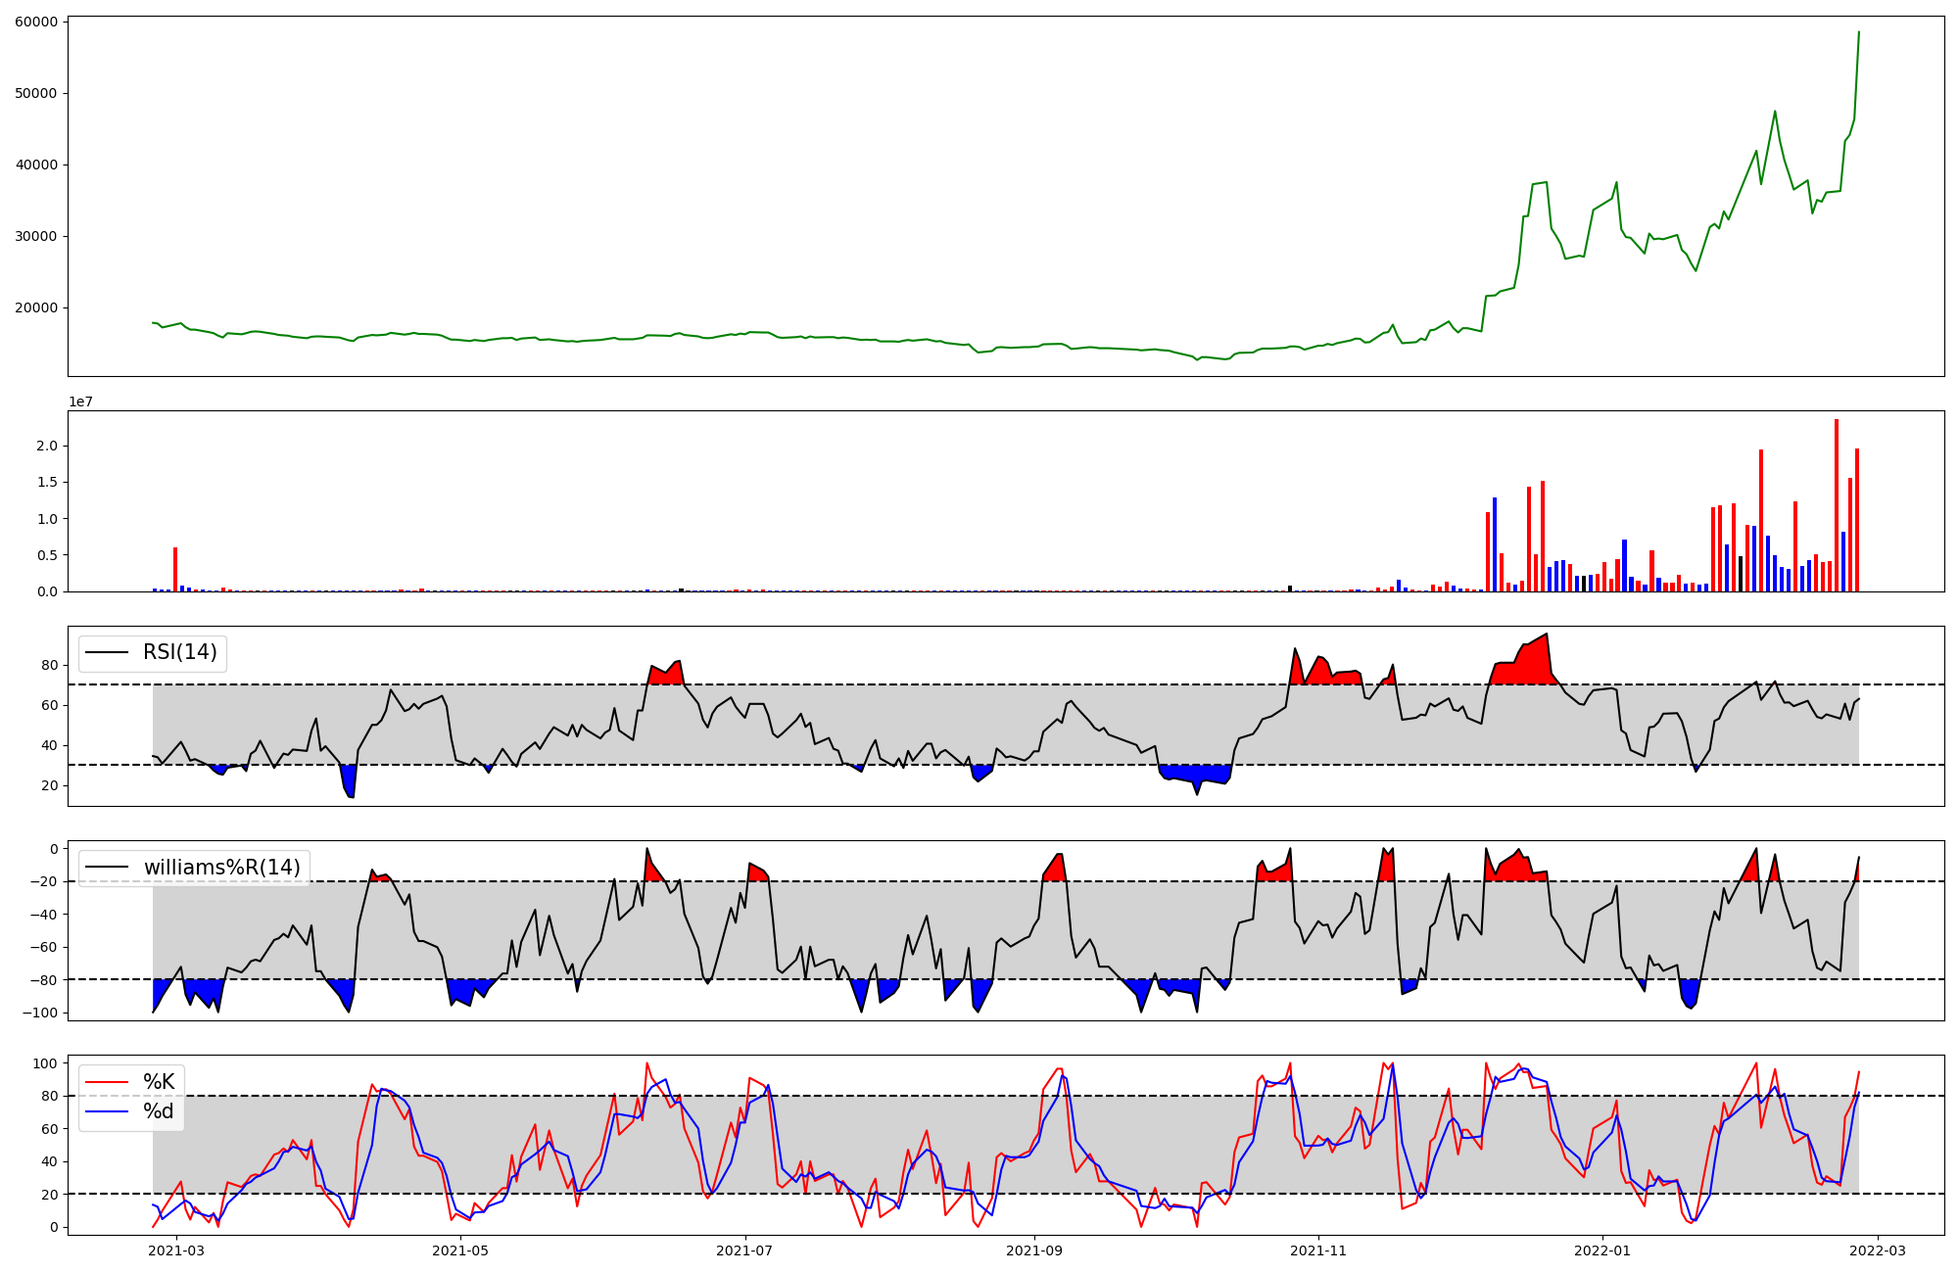Click the tallest red volume bar
Viewport: 1959px width, 1273px height.
[1837, 504]
